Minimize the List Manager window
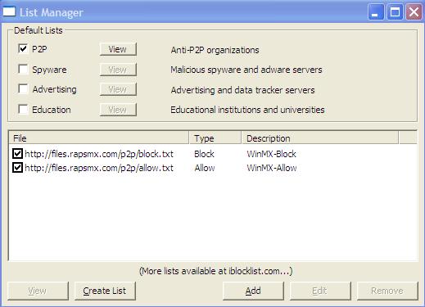This screenshot has width=425, height=307. click(x=376, y=12)
